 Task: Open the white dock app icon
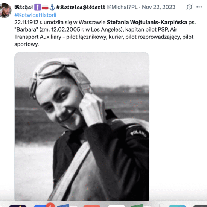coord(116,206)
